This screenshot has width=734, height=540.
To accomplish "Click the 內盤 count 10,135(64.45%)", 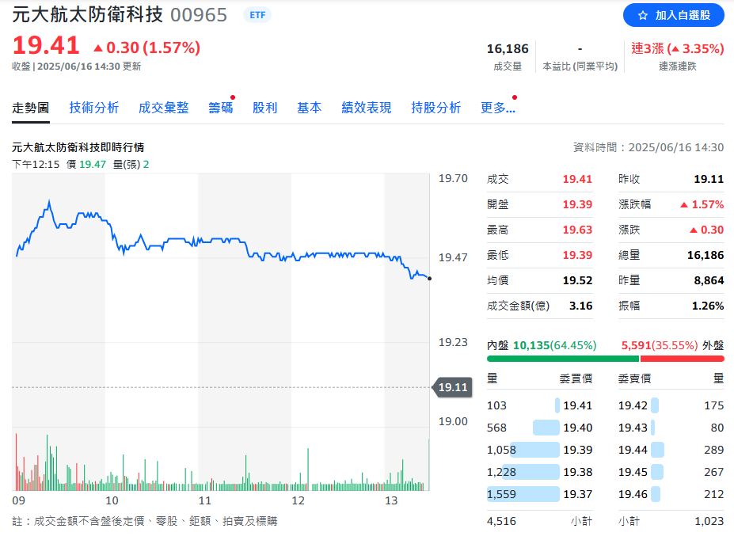I will [555, 345].
